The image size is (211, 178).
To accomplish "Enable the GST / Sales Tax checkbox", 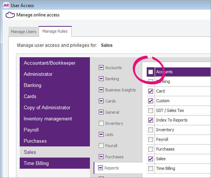I will click(150, 110).
